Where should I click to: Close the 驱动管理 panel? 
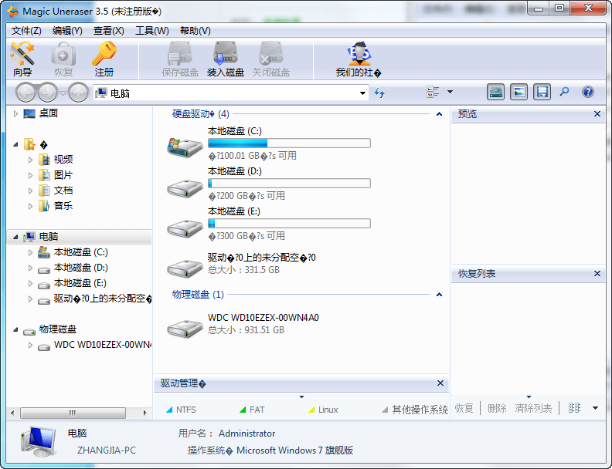click(x=440, y=383)
